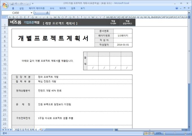Click horizontal scrollbar right arrow
This screenshot has height=136, width=192.
click(186, 130)
